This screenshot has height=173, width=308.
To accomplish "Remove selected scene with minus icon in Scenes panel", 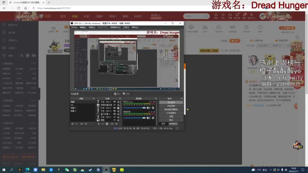I will [77, 124].
